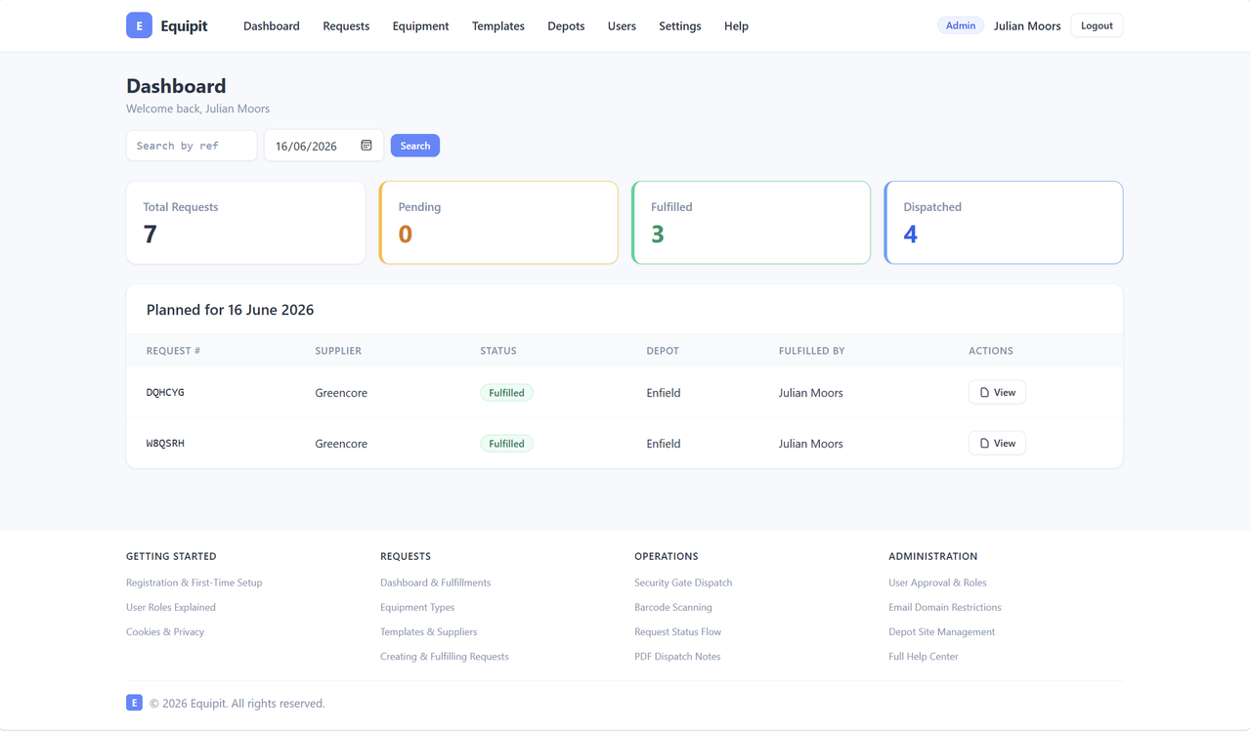
Task: Click the Fulfilled By column header
Action: (x=811, y=351)
